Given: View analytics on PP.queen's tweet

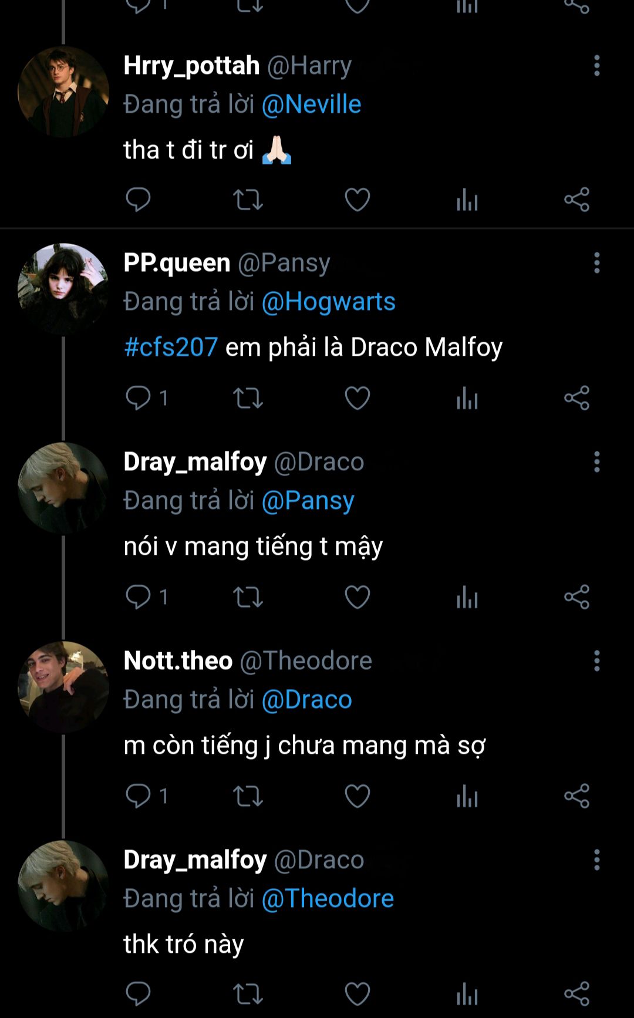Looking at the screenshot, I should (467, 398).
